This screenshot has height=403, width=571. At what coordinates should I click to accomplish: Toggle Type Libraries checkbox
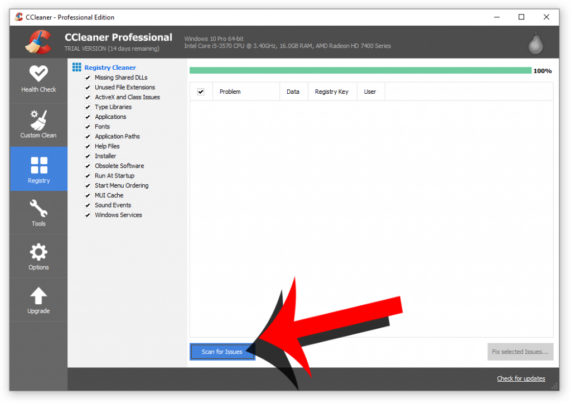point(88,107)
